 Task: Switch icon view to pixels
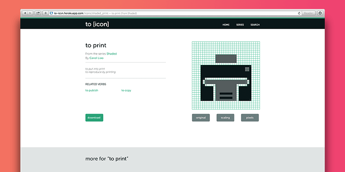tap(250, 117)
